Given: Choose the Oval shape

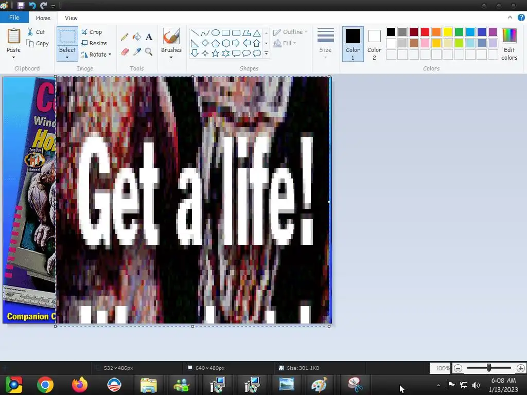Looking at the screenshot, I should point(216,33).
